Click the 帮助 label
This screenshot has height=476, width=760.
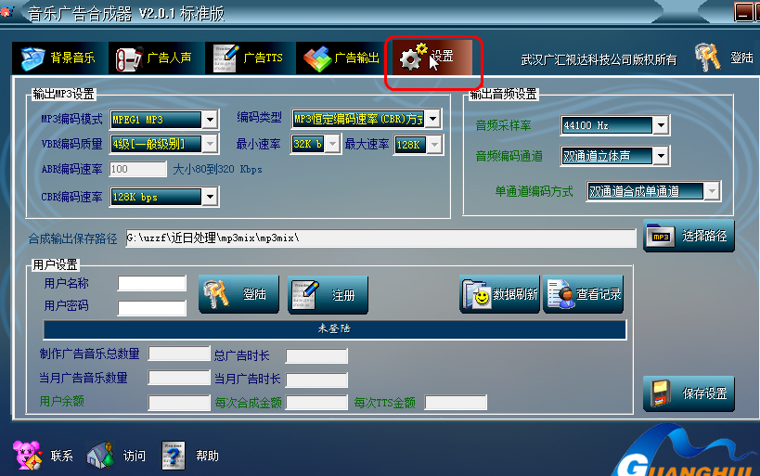[207, 457]
